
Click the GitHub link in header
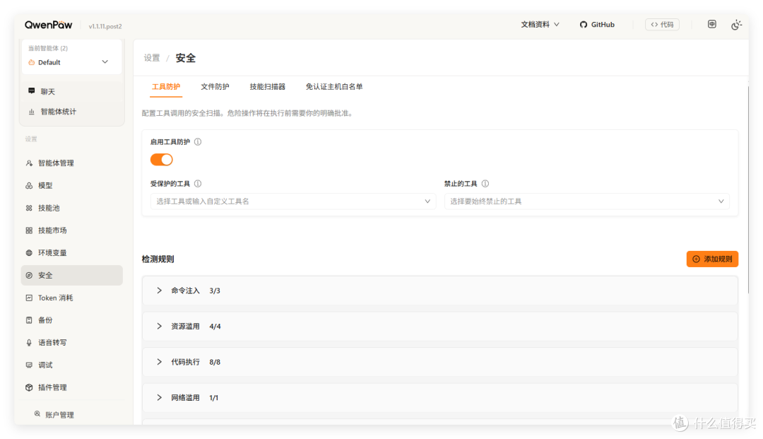597,24
